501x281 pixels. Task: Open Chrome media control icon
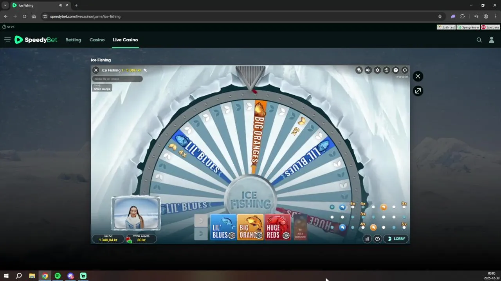pyautogui.click(x=476, y=16)
